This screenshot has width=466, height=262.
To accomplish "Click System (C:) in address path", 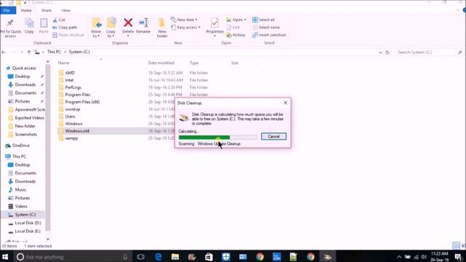I will point(79,52).
